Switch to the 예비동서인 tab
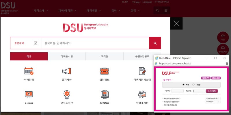 coord(67,56)
